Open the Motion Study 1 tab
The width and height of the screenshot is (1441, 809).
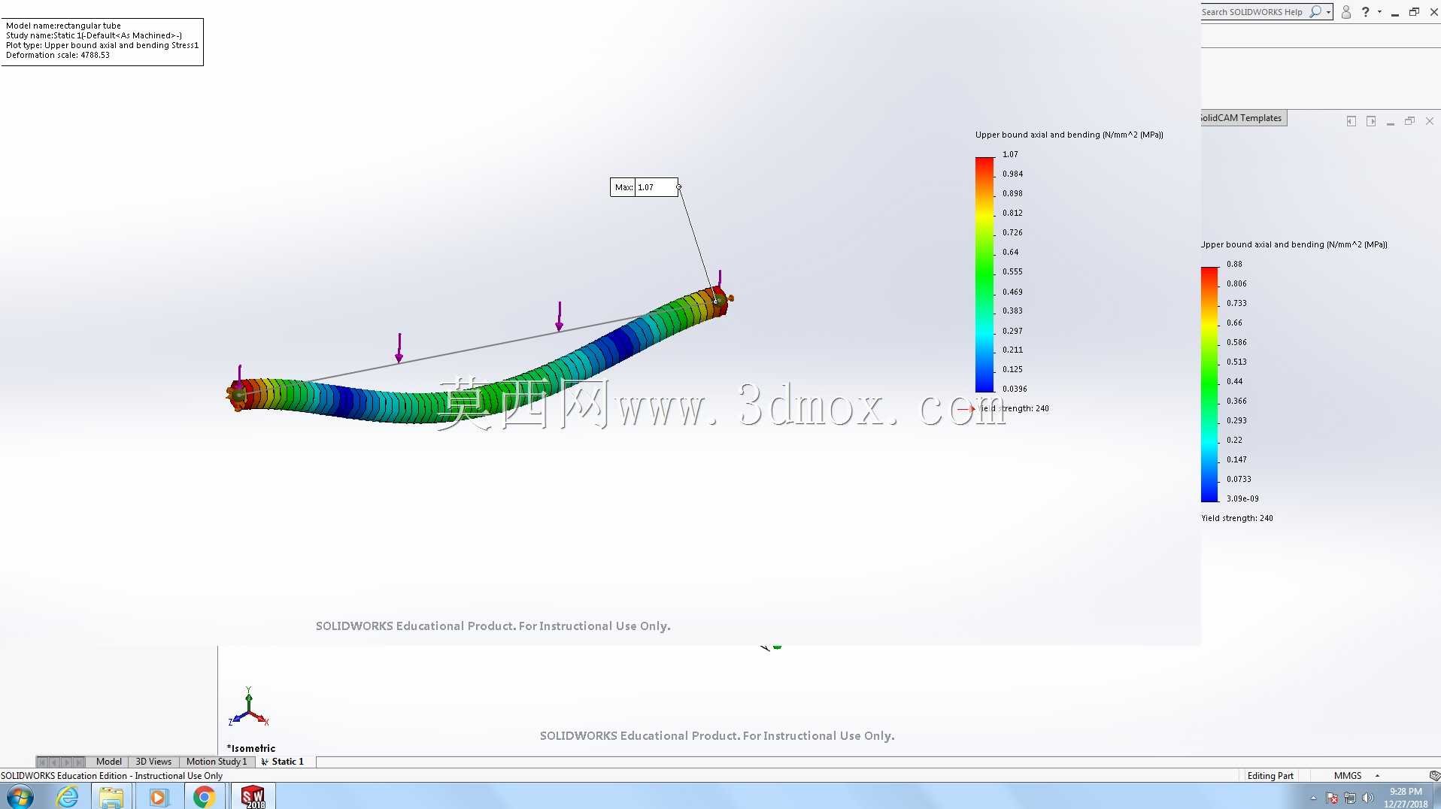(x=217, y=762)
